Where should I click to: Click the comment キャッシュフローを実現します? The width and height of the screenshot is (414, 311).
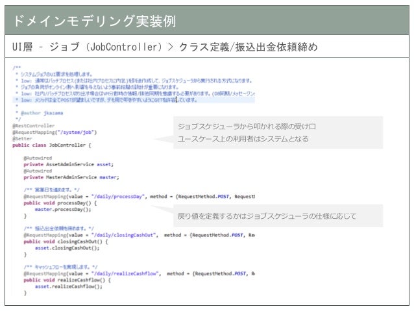pyautogui.click(x=60, y=267)
